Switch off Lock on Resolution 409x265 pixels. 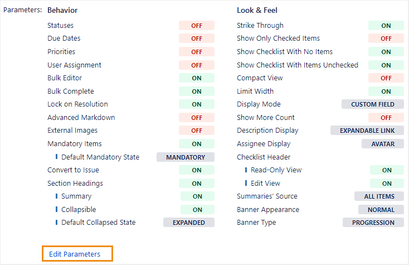(x=196, y=104)
